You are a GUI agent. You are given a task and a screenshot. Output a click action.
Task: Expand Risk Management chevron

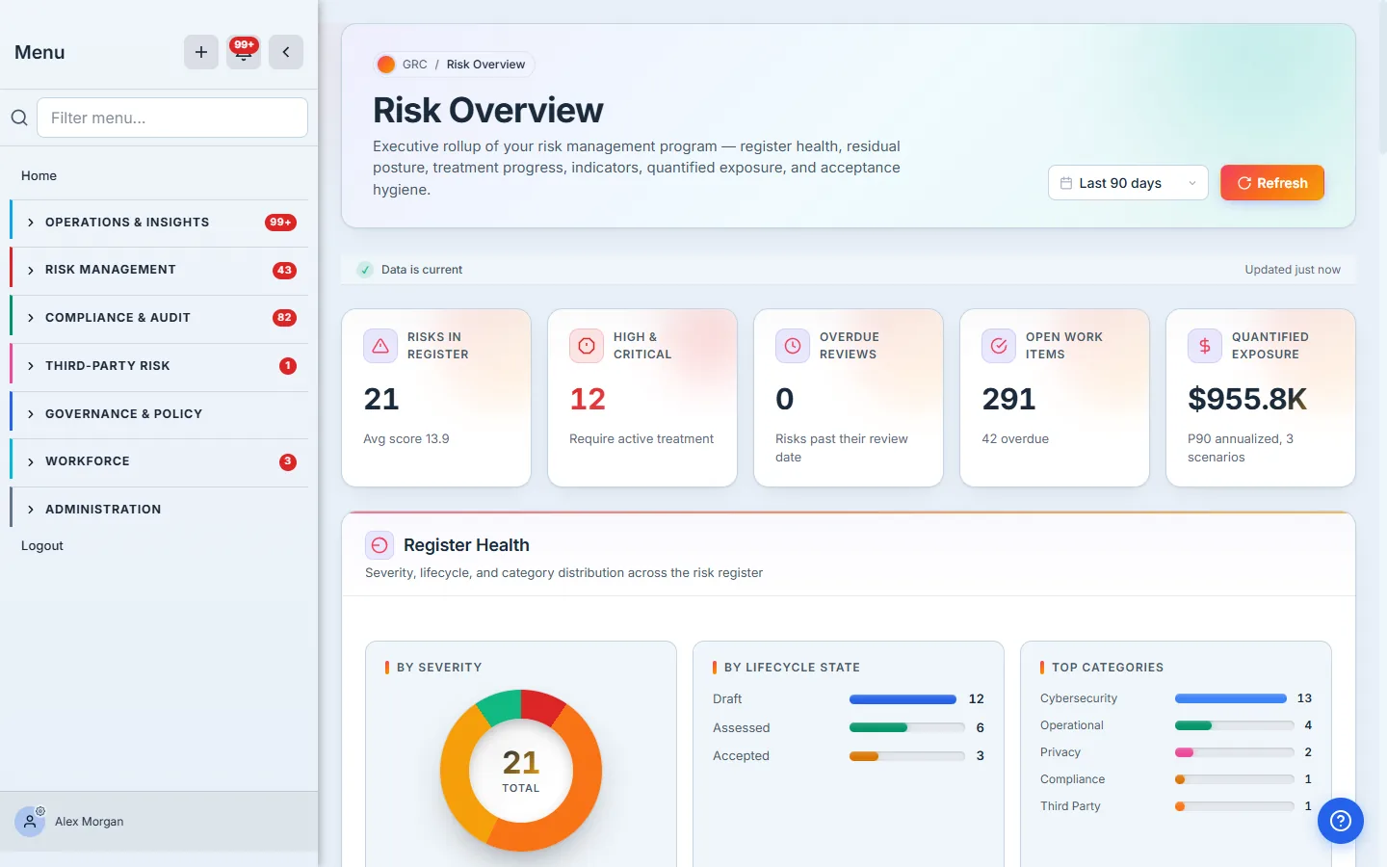(31, 270)
